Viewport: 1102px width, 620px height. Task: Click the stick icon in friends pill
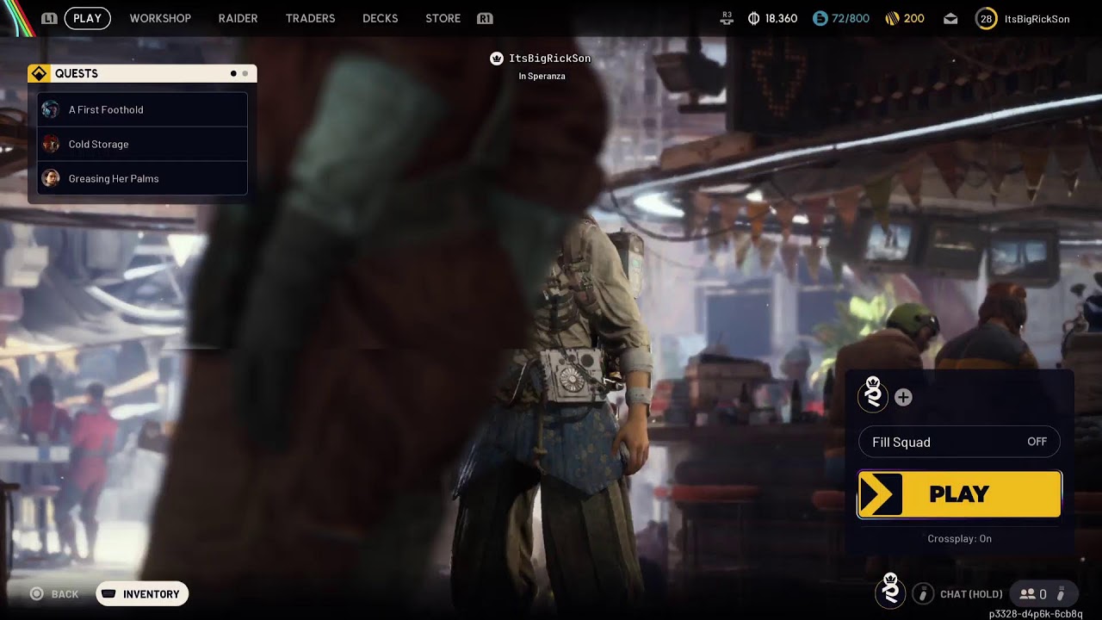(1062, 593)
